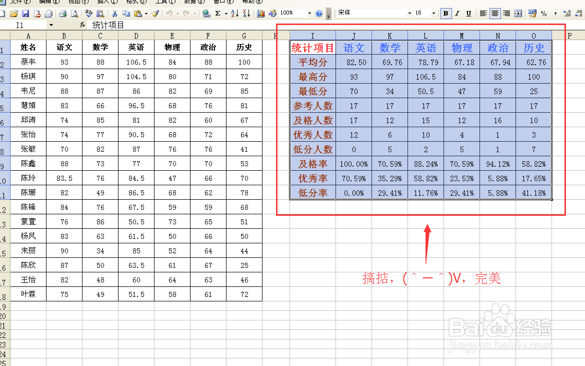Apply Percent Style formatting
Screen dimensions: 585x366
click(544, 14)
